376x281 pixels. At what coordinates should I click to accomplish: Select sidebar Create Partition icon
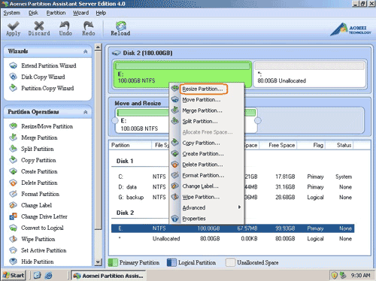[x=13, y=171]
